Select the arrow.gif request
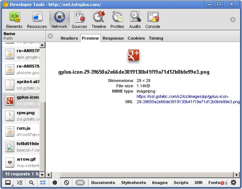242x189 pixels. click(x=21, y=162)
